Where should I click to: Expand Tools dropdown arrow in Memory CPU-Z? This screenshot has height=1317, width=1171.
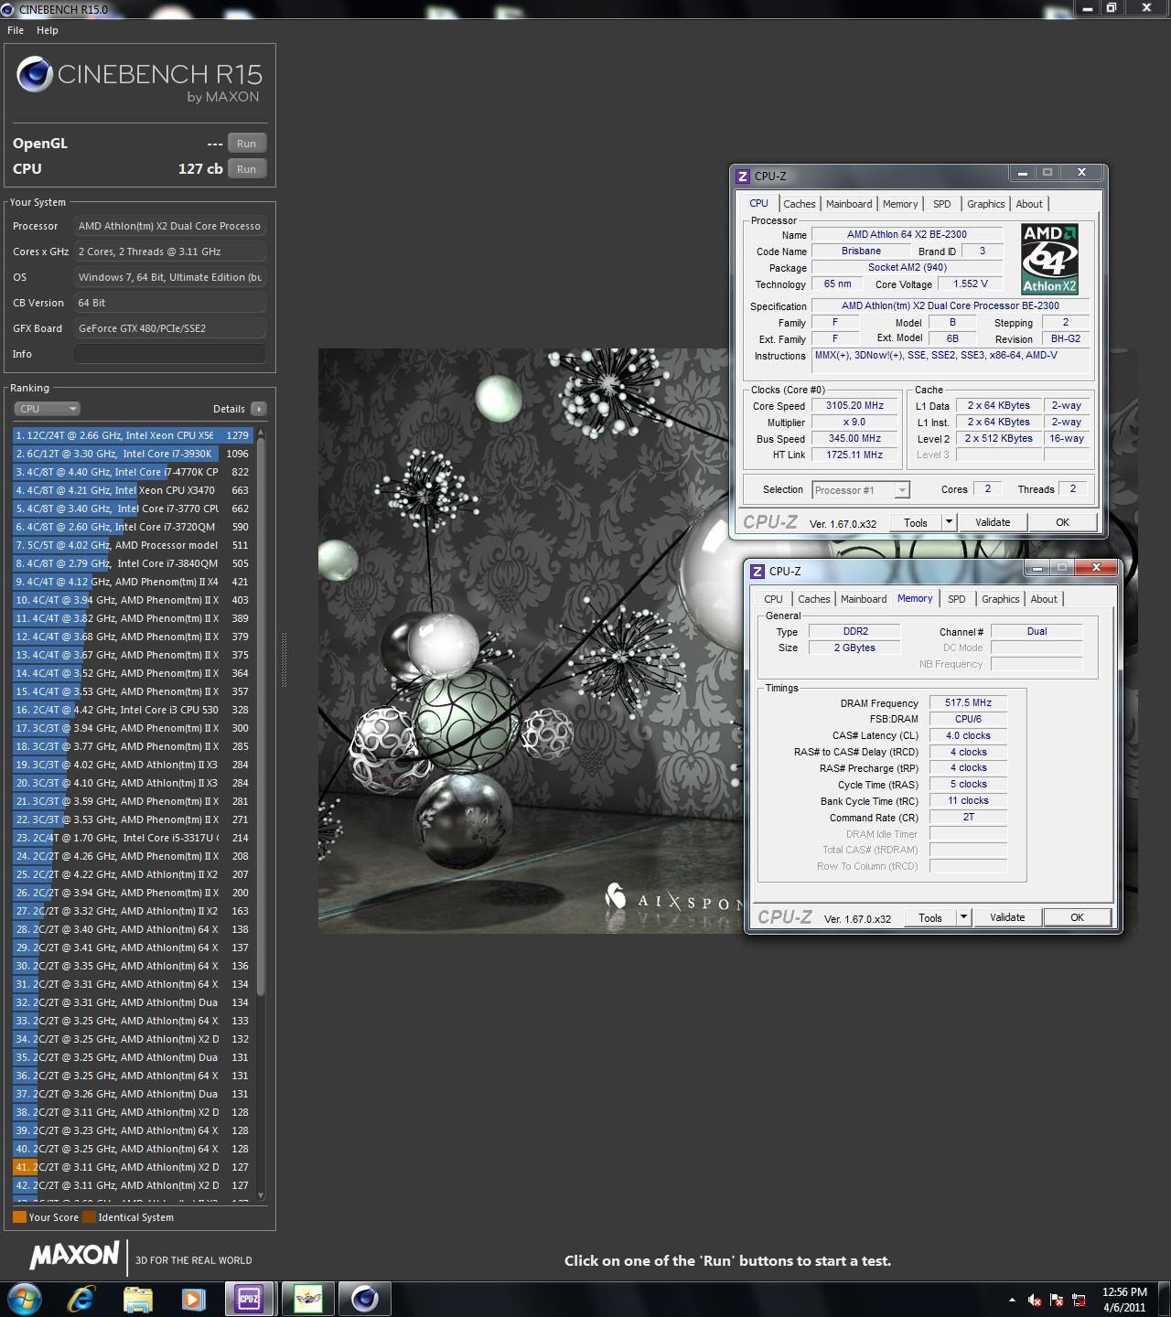pyautogui.click(x=963, y=918)
